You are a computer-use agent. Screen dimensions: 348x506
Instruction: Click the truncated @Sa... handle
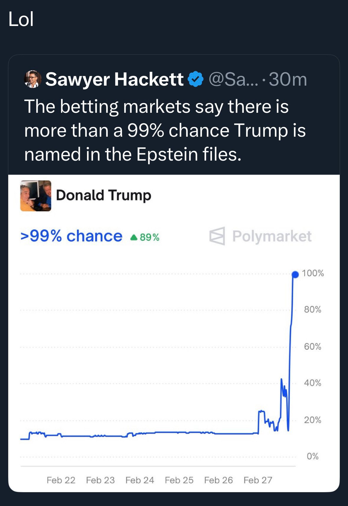(233, 79)
